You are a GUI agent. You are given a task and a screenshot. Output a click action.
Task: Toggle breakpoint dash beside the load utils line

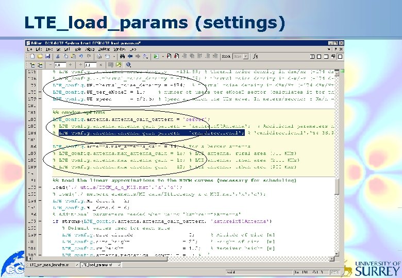[40, 187]
